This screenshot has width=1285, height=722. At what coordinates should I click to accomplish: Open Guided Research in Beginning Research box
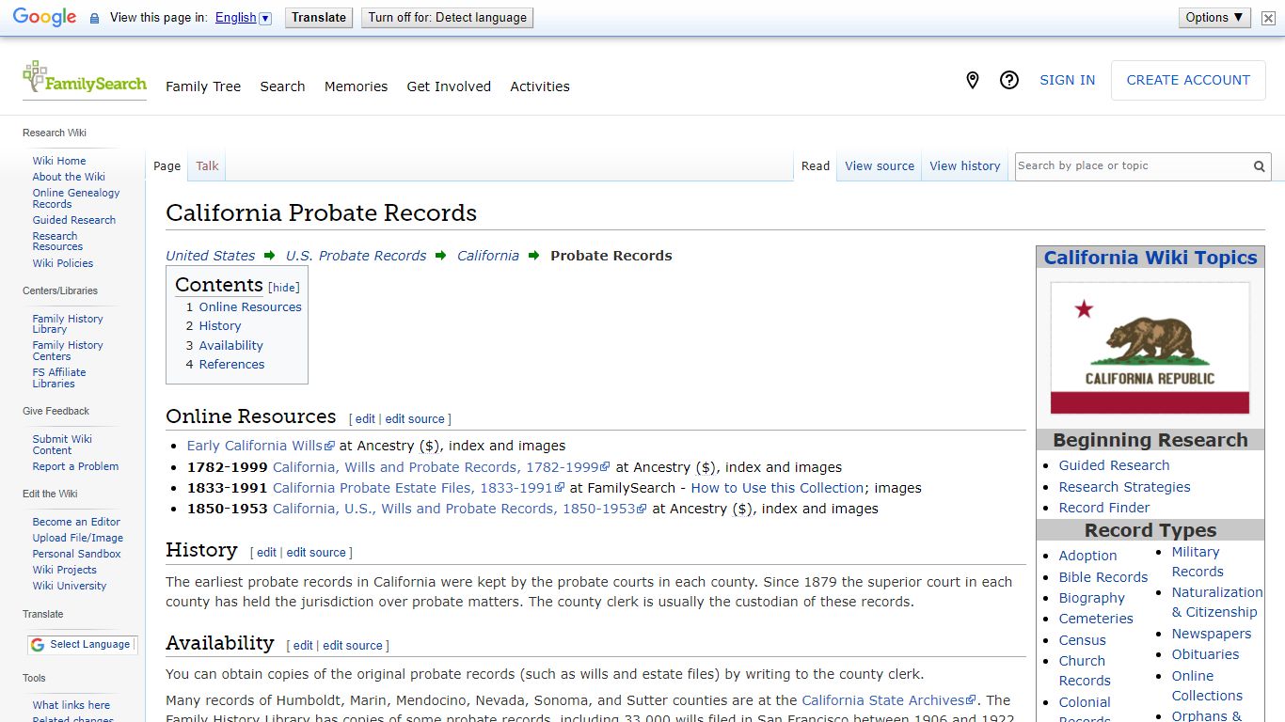click(1114, 465)
